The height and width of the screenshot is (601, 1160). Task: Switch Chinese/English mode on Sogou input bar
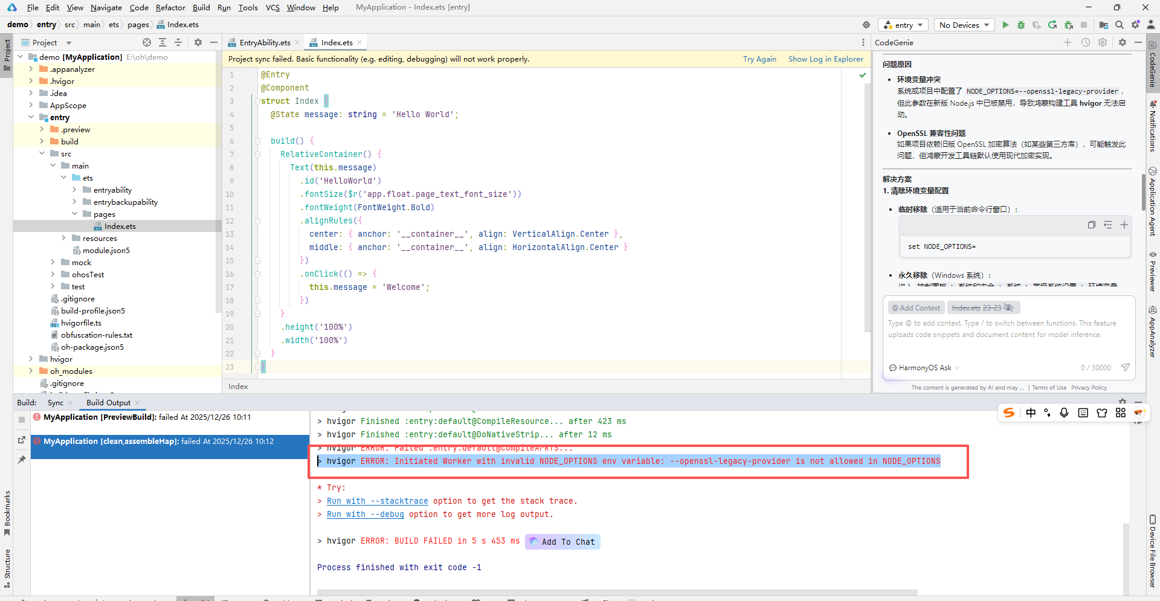point(1031,413)
